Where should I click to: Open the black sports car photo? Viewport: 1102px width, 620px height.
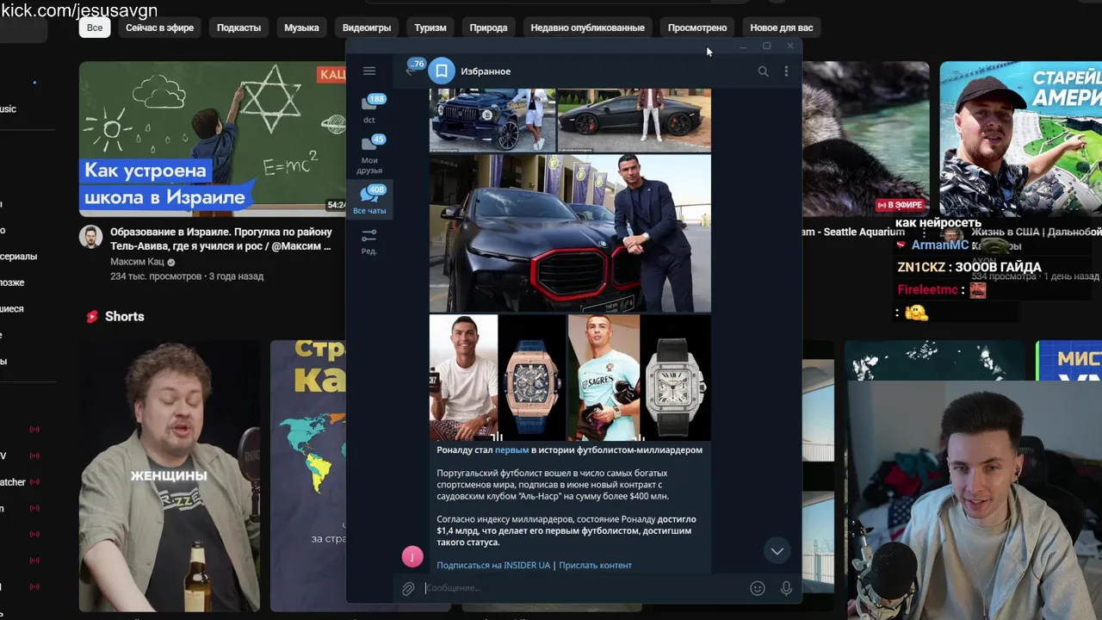[635, 120]
